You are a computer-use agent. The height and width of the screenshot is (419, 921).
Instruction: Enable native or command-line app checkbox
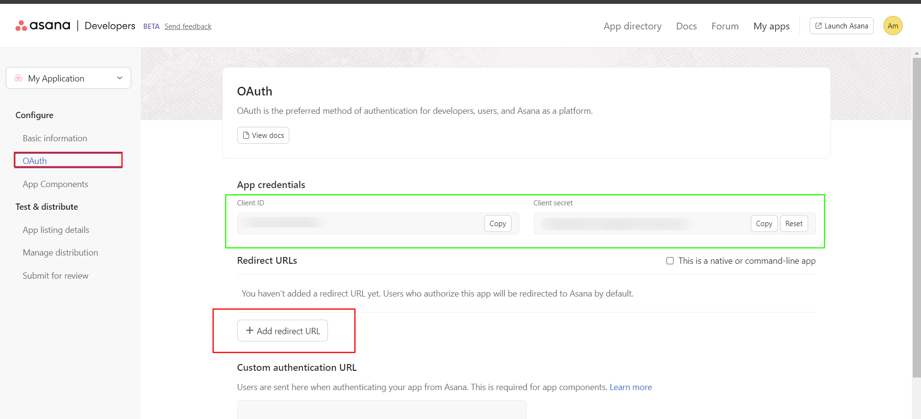(x=670, y=261)
